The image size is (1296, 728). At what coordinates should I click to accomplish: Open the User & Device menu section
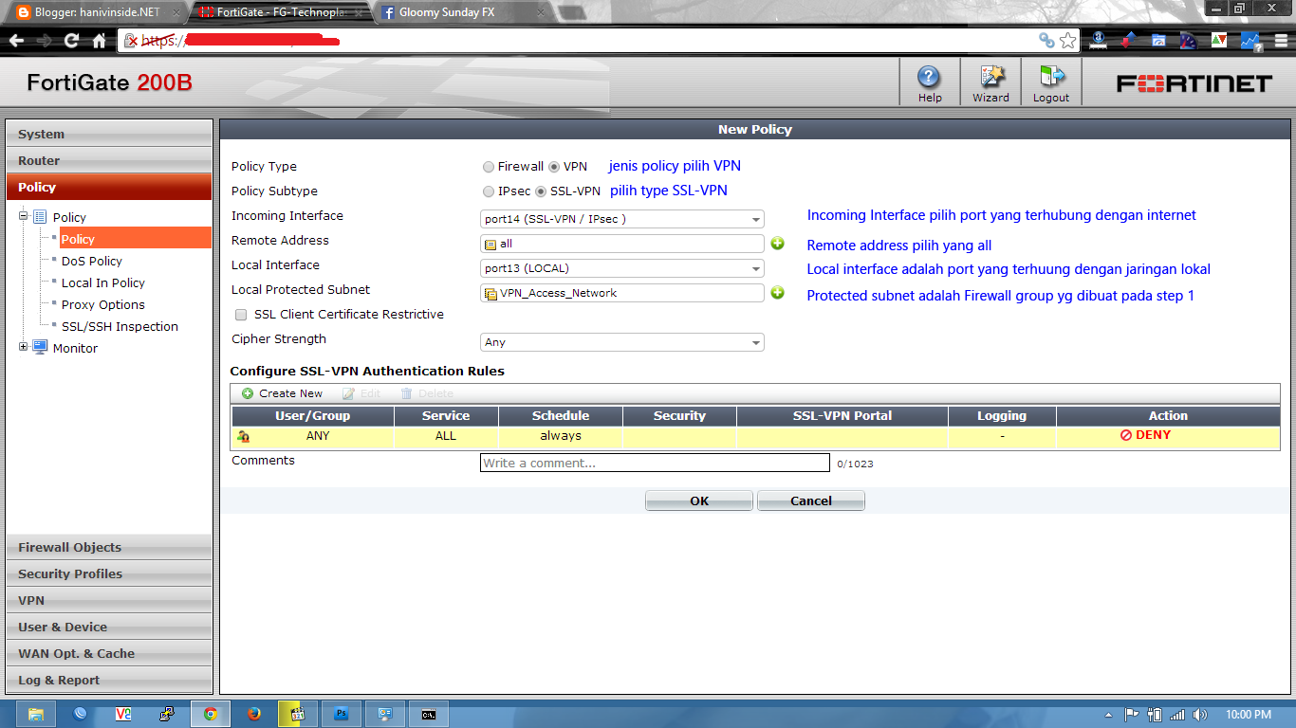109,627
